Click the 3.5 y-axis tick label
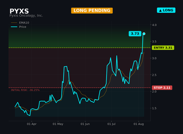This screenshot has width=183, height=134. pos(154,42)
